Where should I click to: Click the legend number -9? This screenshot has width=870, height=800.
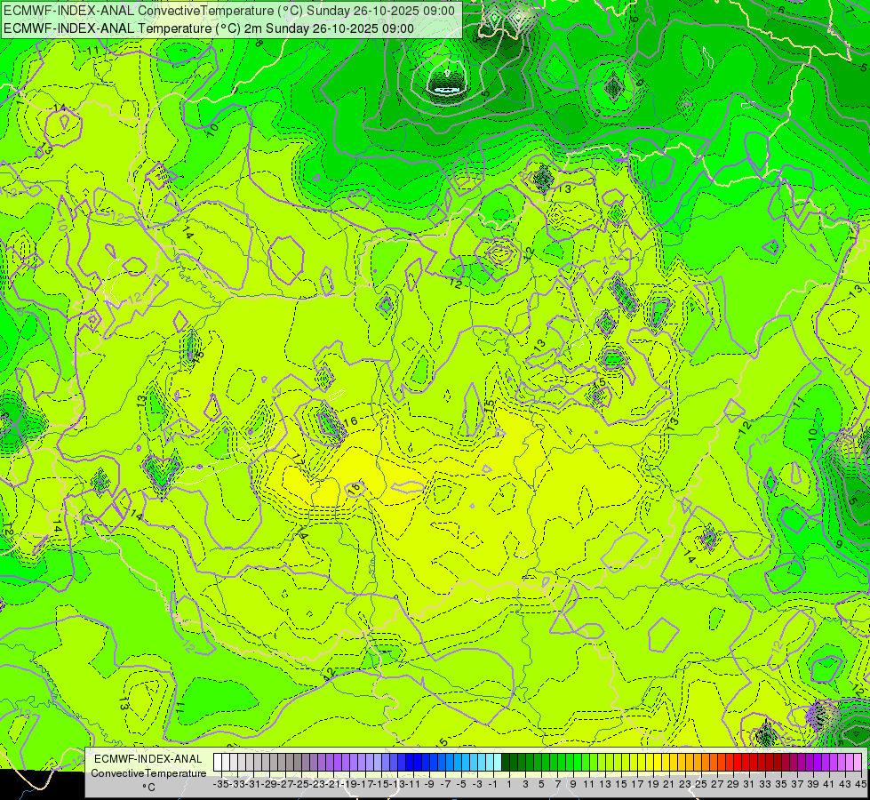click(x=429, y=784)
